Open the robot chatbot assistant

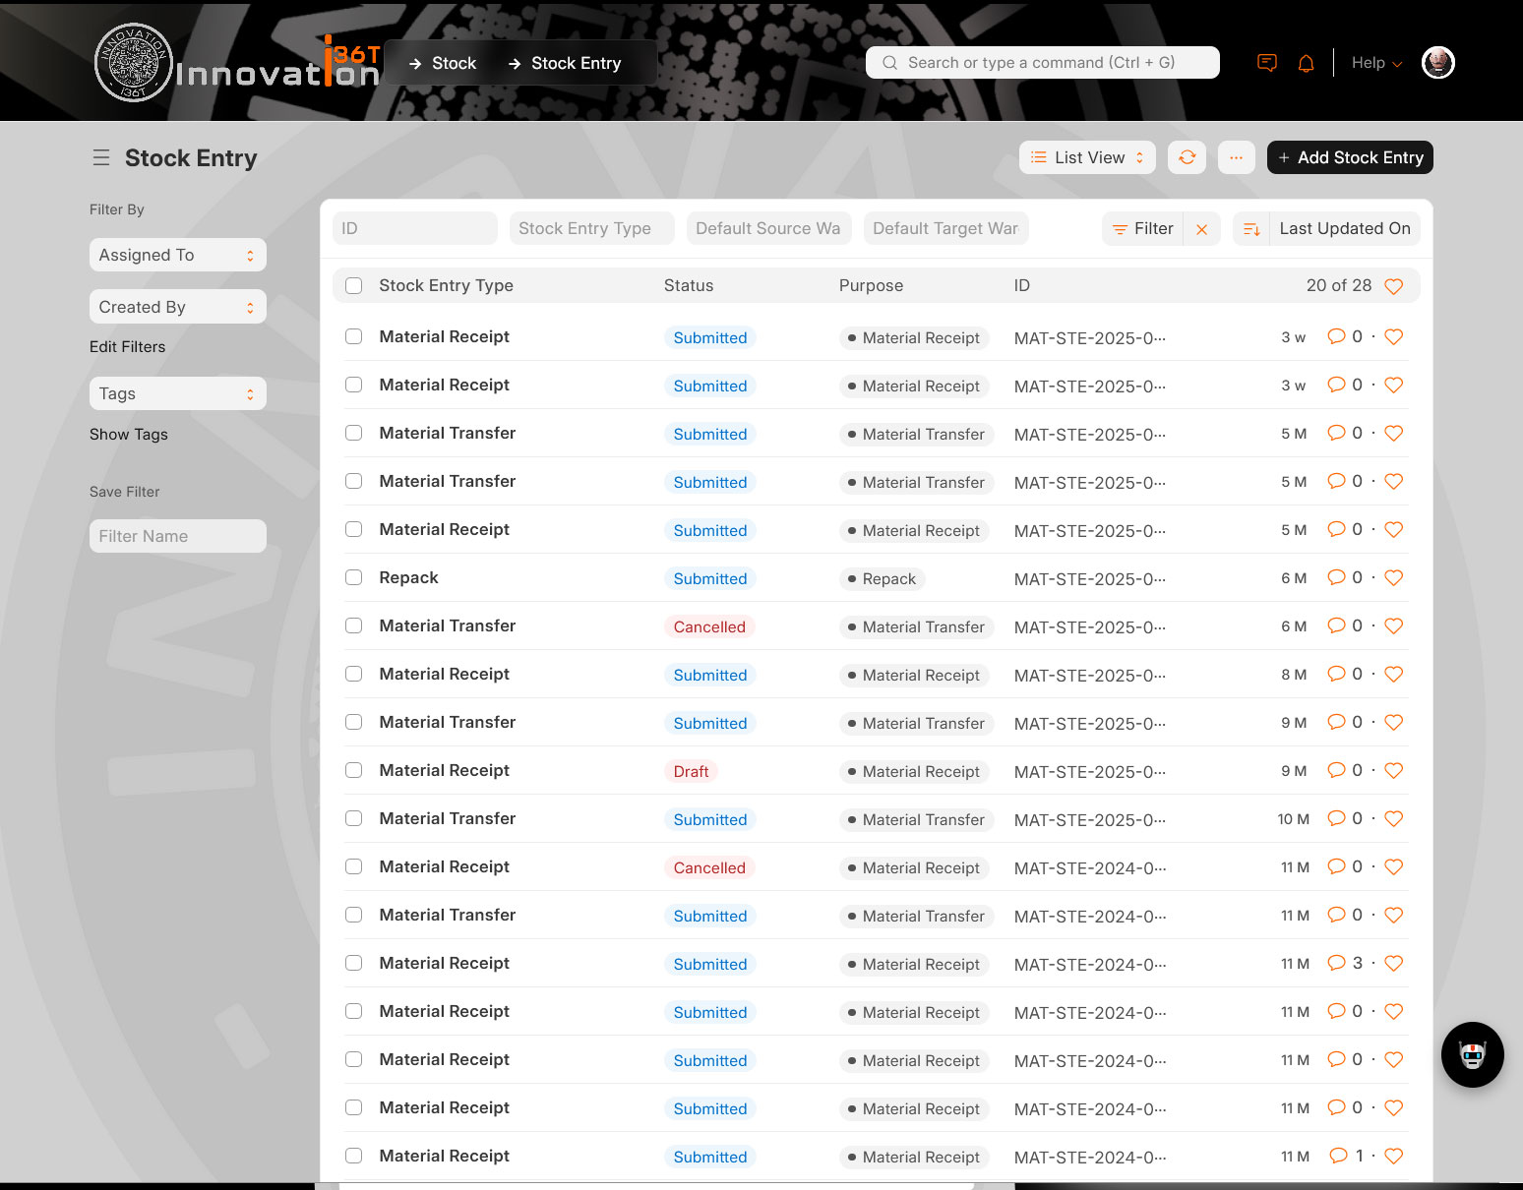[x=1472, y=1054]
